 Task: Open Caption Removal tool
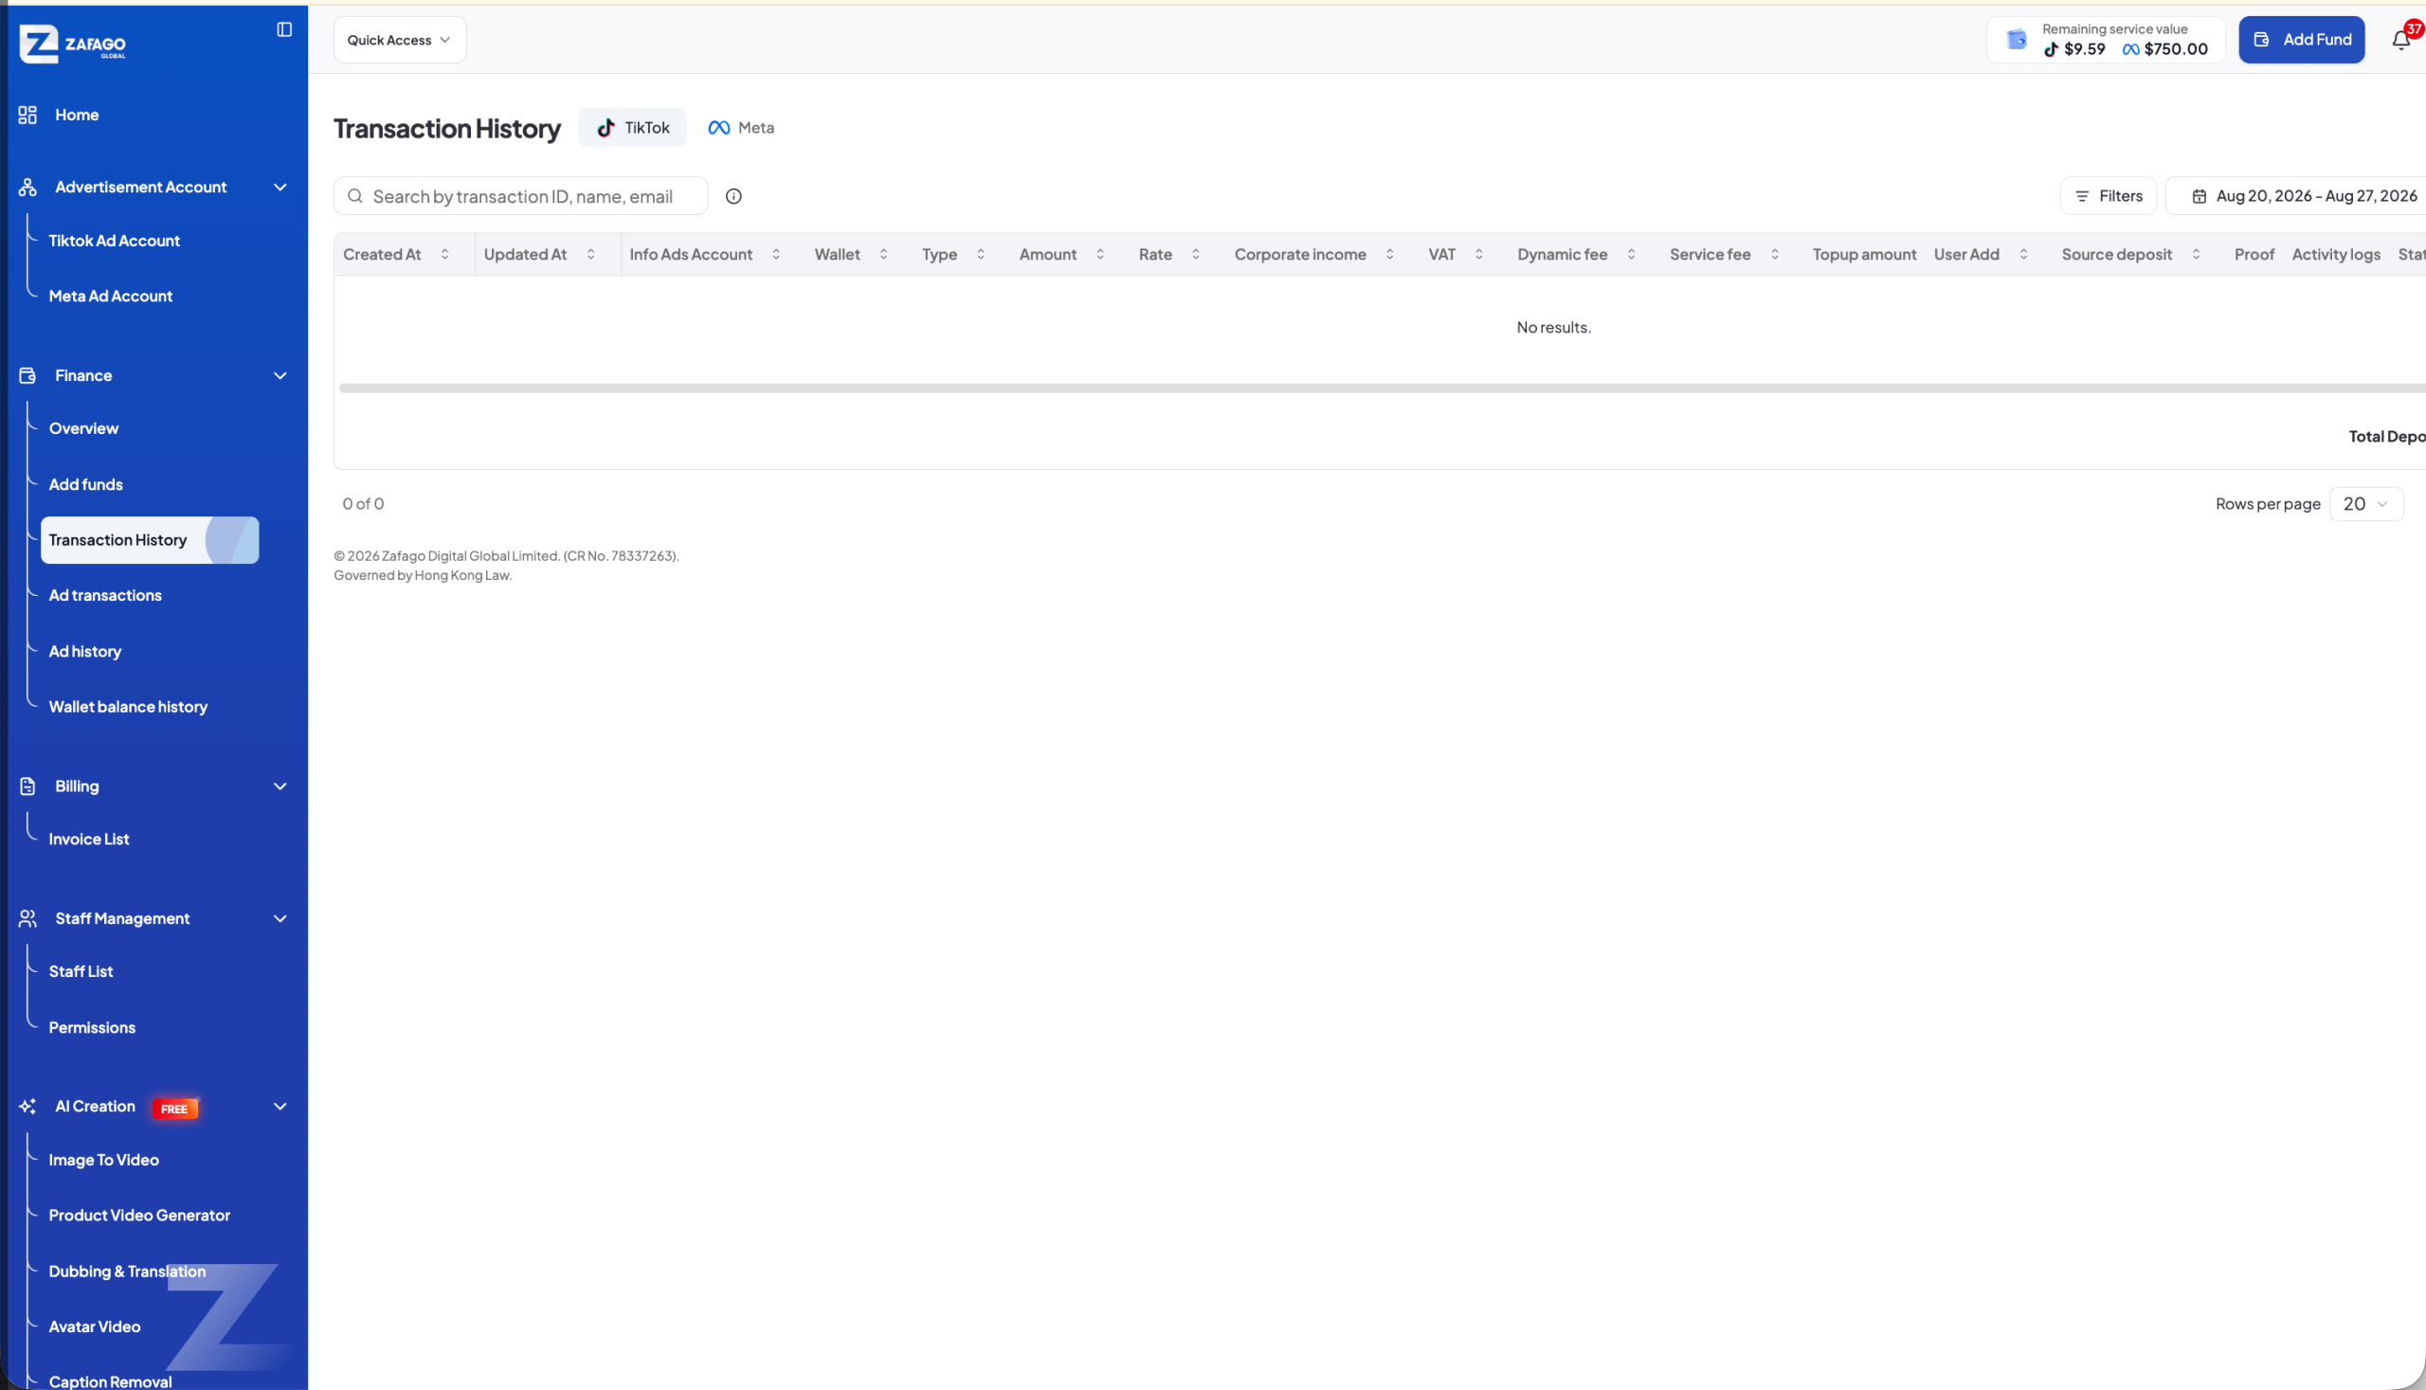click(x=110, y=1381)
